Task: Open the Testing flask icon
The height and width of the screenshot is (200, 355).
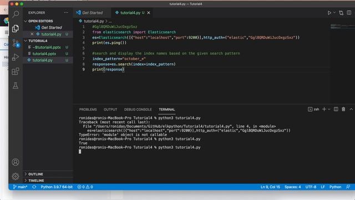Action: 16,86
